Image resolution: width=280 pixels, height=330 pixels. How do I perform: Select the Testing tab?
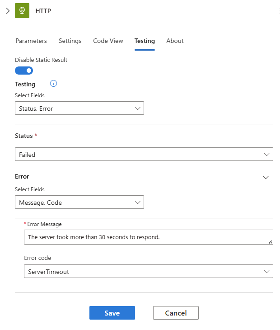pos(145,41)
